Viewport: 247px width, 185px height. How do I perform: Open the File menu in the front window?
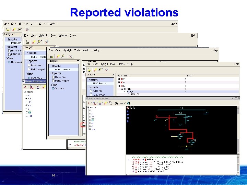[89, 64]
